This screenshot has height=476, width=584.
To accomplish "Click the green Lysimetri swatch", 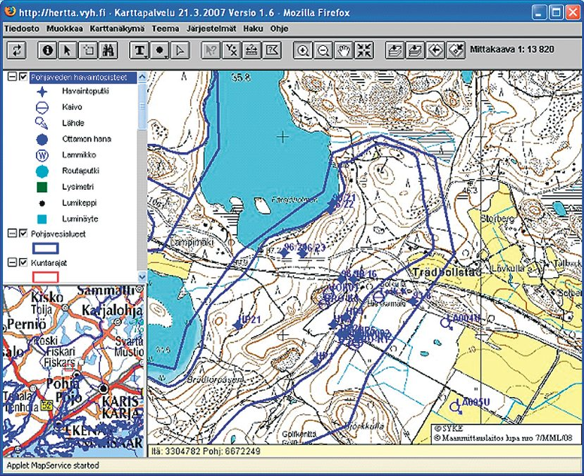I will [42, 187].
